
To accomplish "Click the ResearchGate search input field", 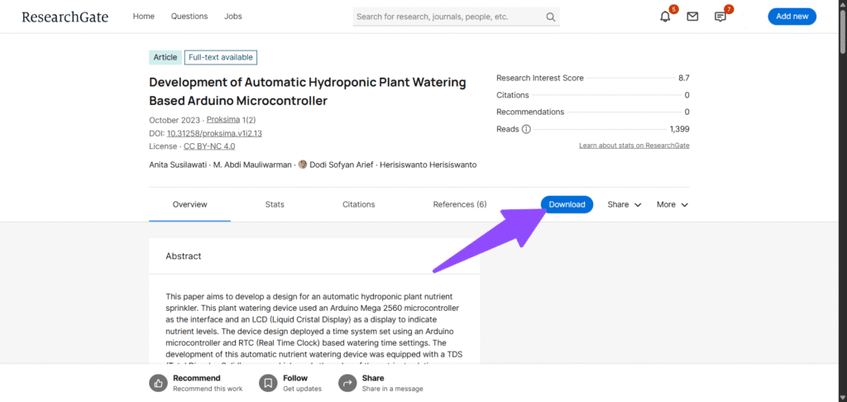I will [x=447, y=17].
